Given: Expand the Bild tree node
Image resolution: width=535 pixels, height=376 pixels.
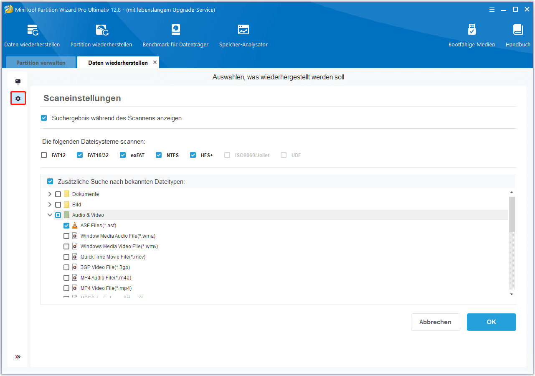Looking at the screenshot, I should (x=50, y=205).
